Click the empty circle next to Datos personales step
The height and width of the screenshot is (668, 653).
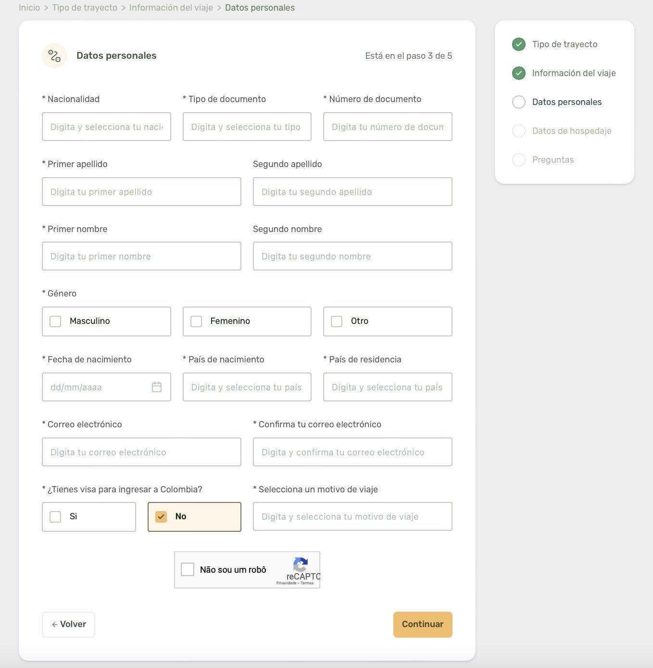tap(519, 102)
